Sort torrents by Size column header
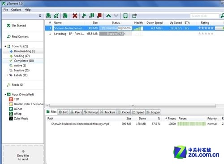The width and height of the screenshot is (224, 164). point(95,23)
